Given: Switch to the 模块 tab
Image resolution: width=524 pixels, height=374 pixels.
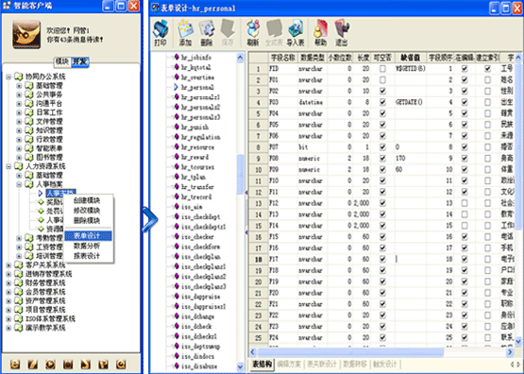Looking at the screenshot, I should pyautogui.click(x=62, y=61).
